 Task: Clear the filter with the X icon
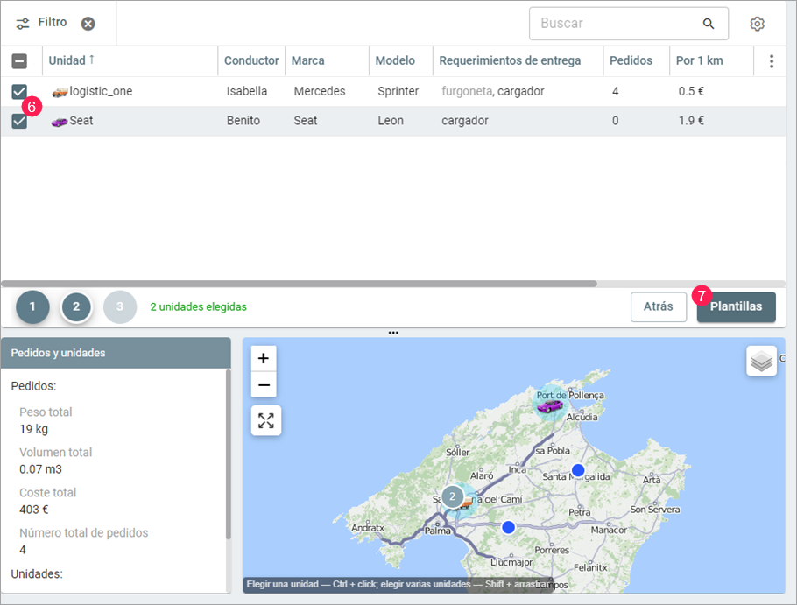88,24
